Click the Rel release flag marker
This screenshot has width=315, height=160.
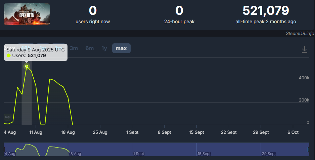(x=7, y=117)
